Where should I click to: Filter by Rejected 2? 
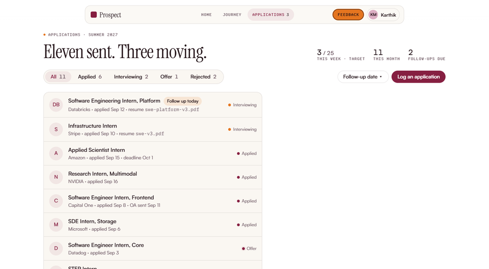click(x=203, y=77)
